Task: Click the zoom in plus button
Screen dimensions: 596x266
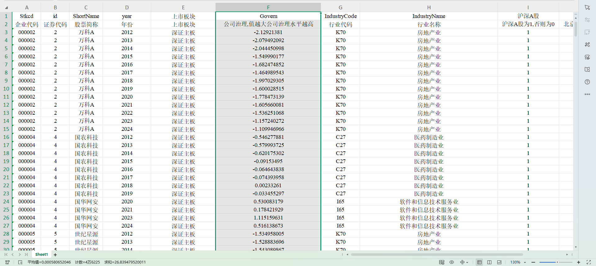Action: pyautogui.click(x=578, y=262)
